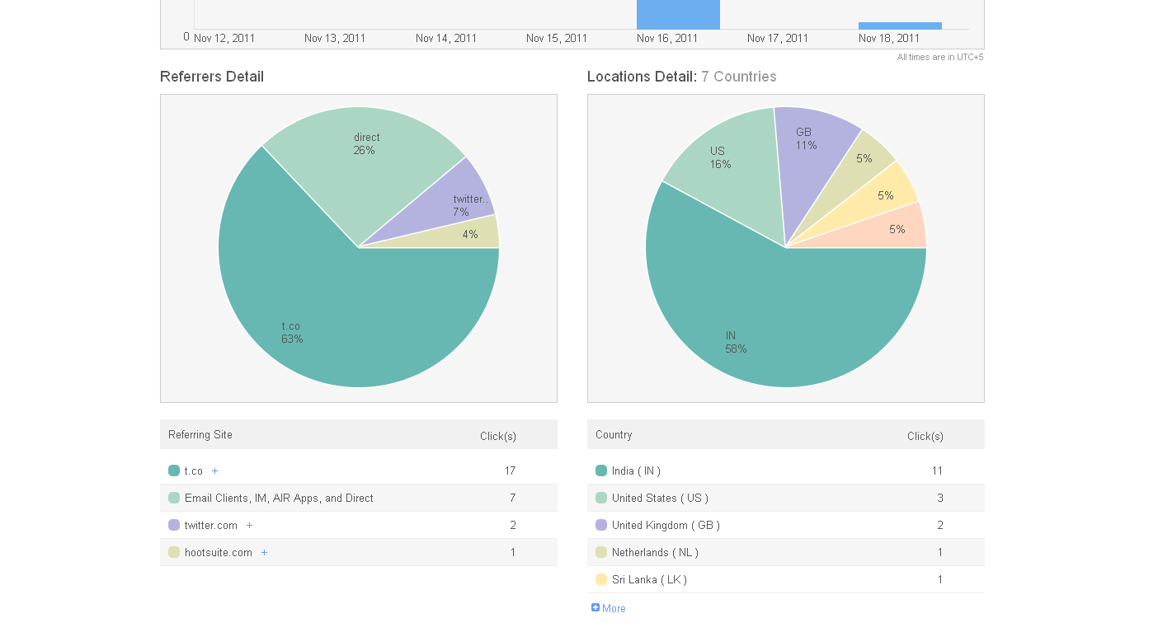Click 'hootsuite.com' referring site text
The image size is (1158, 632).
(219, 553)
